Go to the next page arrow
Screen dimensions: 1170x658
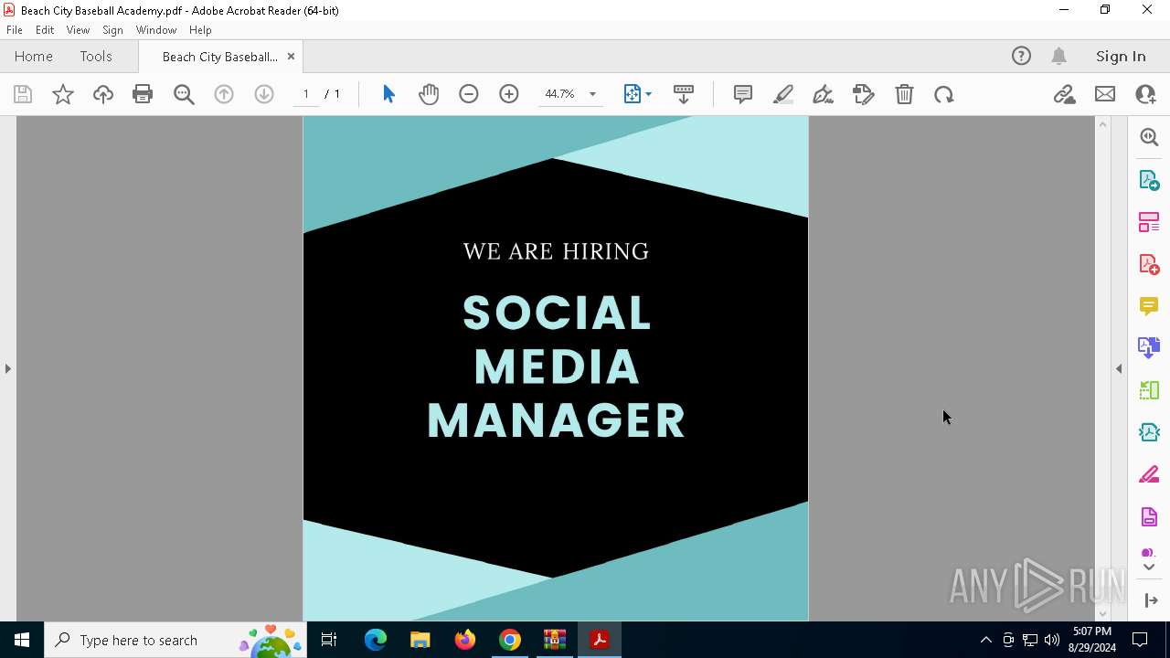[x=264, y=94]
